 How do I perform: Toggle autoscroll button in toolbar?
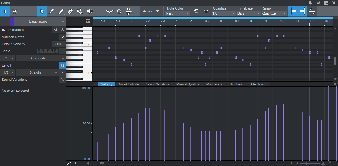pos(302,11)
